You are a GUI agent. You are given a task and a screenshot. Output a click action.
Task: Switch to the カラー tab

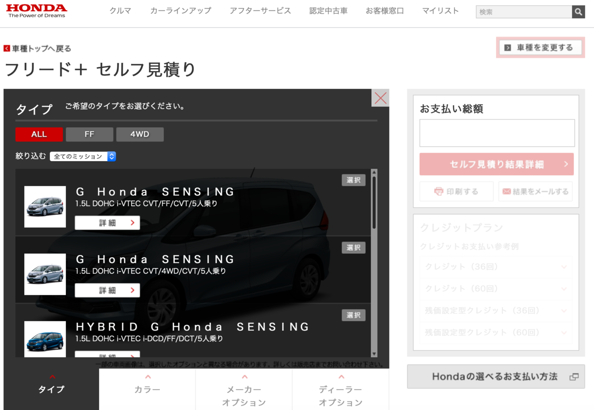pyautogui.click(x=148, y=389)
